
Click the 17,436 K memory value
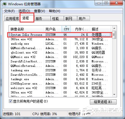coord(81,44)
